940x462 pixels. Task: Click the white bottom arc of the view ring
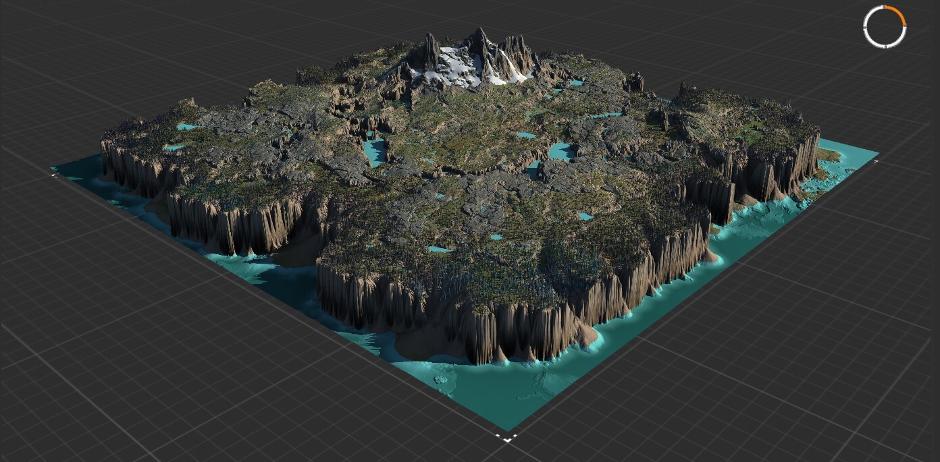point(885,47)
